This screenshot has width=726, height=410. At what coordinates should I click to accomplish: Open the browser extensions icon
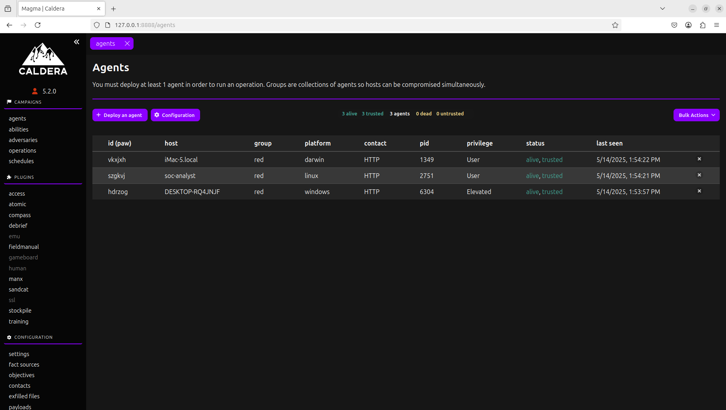pyautogui.click(x=703, y=25)
